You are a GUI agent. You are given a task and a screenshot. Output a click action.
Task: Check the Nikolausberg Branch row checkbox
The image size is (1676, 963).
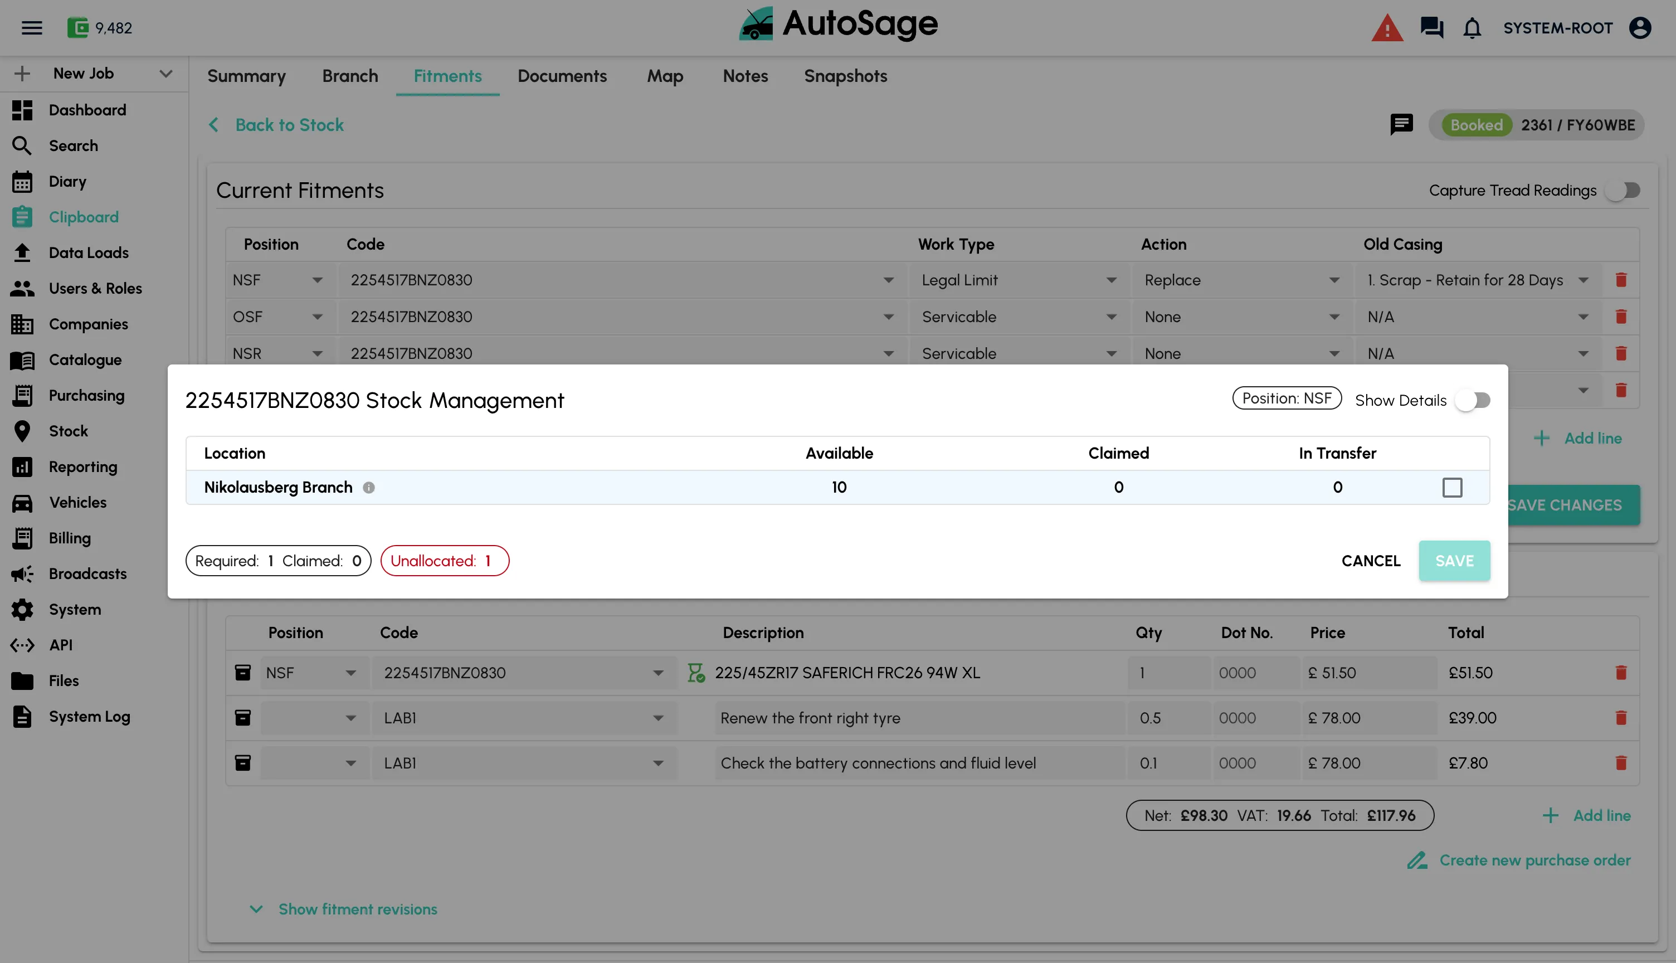(1452, 488)
